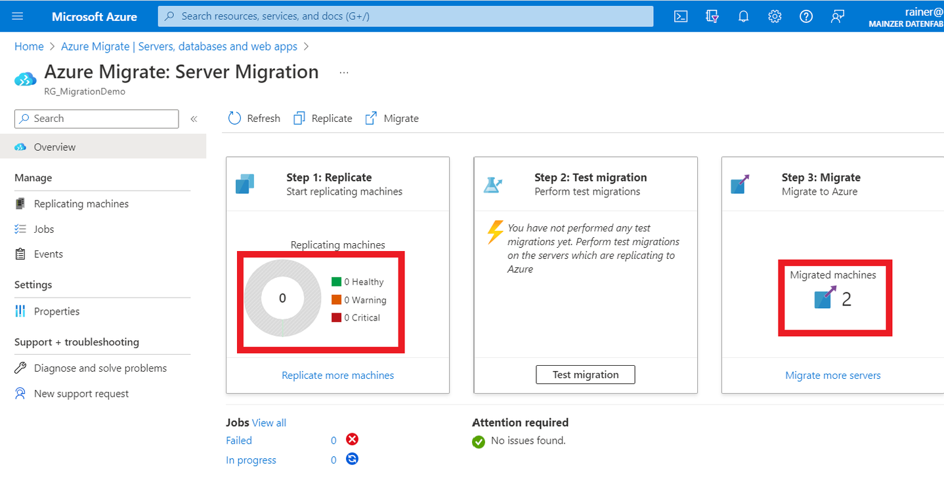Click the lightning bolt warning icon

(495, 233)
